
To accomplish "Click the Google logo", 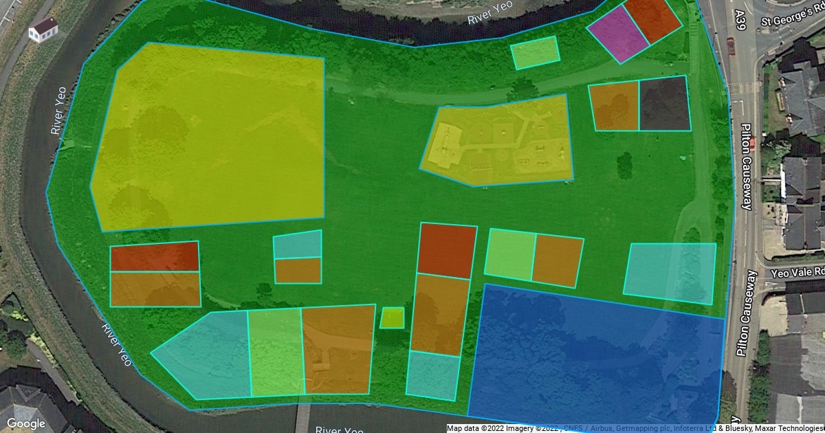I will pyautogui.click(x=26, y=423).
